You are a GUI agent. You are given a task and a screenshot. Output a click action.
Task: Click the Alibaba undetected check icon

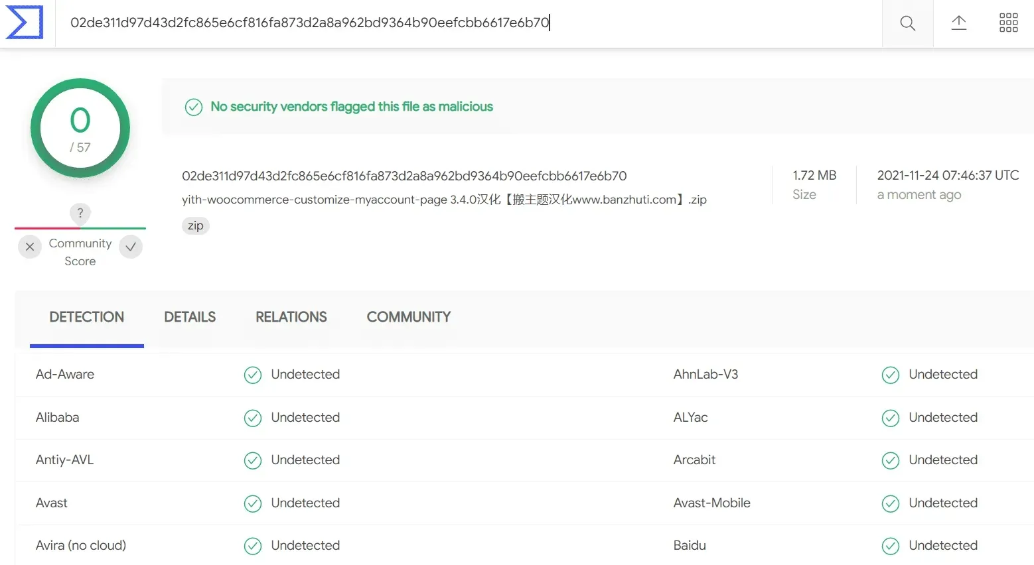tap(253, 418)
